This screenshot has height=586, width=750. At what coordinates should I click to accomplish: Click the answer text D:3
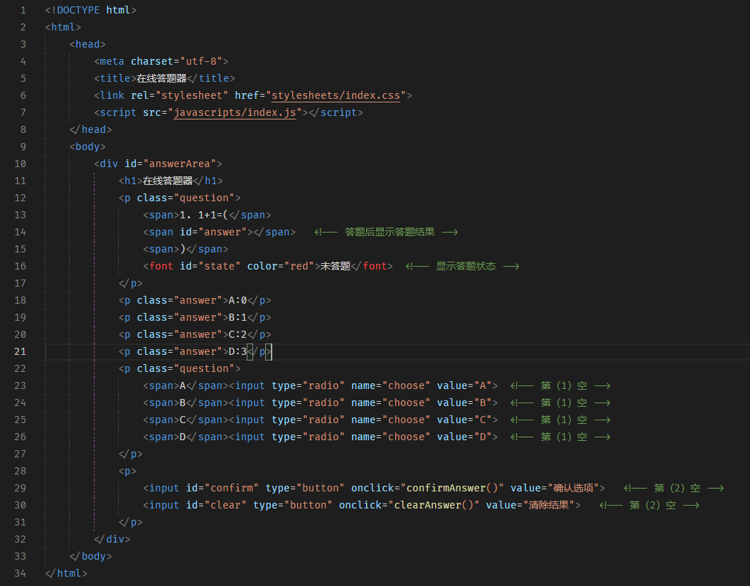(237, 351)
